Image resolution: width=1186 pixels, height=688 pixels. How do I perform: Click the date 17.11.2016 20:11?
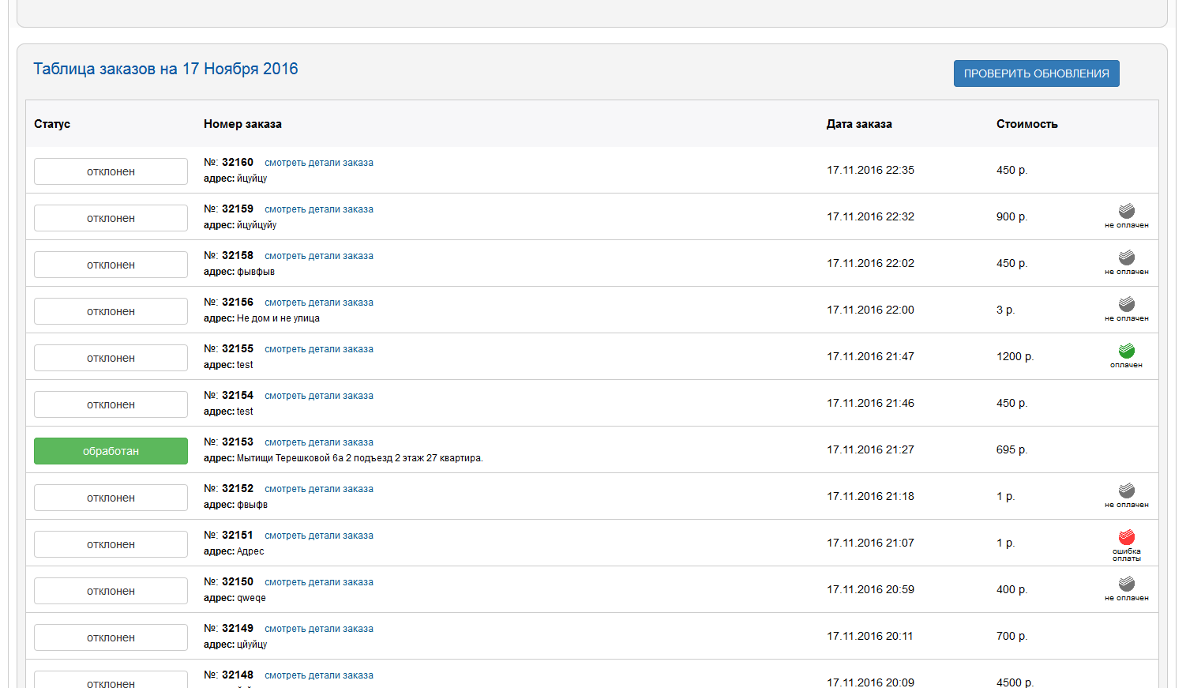pyautogui.click(x=870, y=636)
